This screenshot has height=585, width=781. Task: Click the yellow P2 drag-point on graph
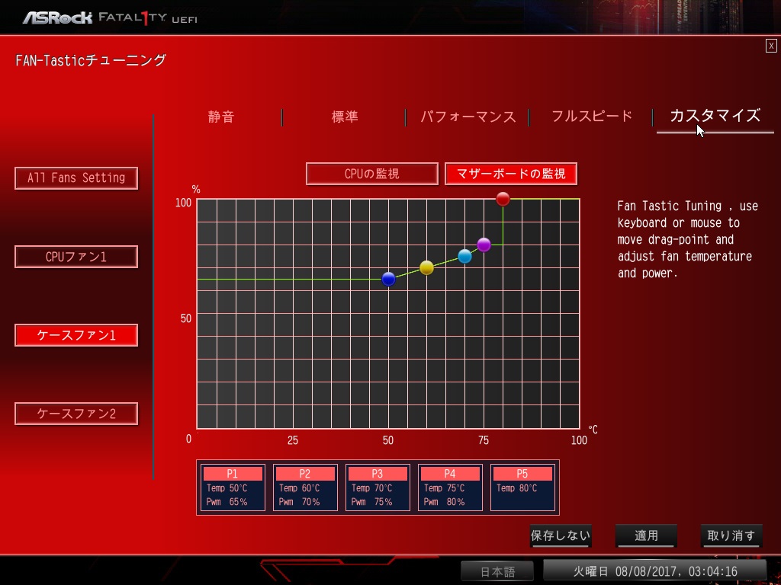[x=426, y=267]
